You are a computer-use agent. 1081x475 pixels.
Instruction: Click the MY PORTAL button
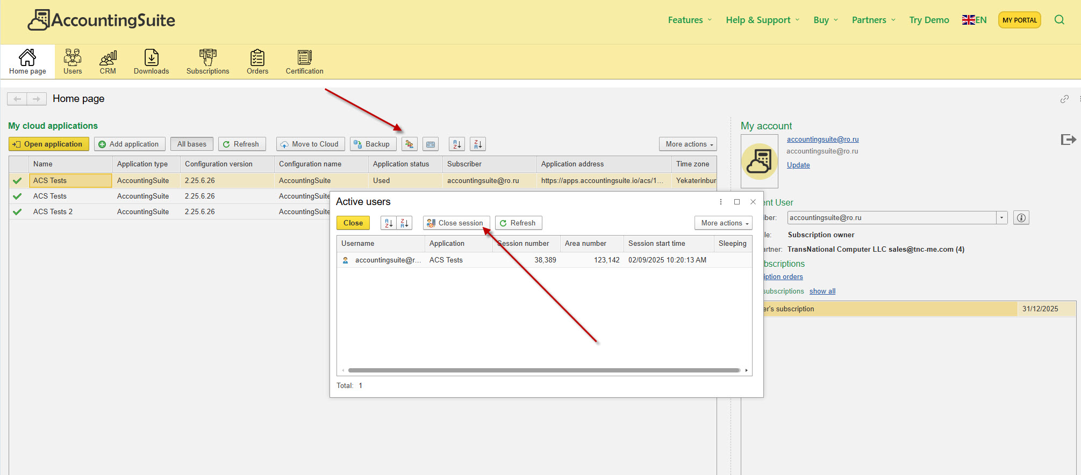click(x=1019, y=20)
